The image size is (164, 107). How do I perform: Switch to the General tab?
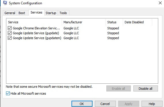pos(10,13)
